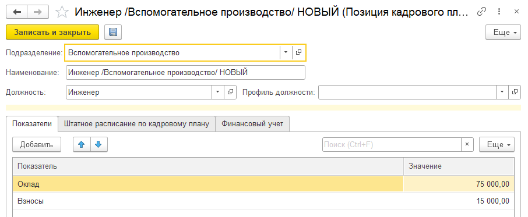Click Добавить button to add indicator
Screen dimensions: 528x217
37,144
